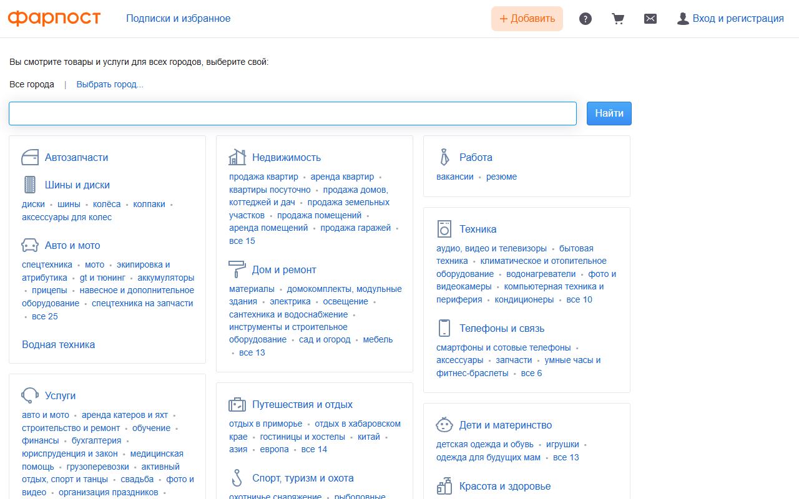Open the shopping cart icon
Image resolution: width=799 pixels, height=499 pixels.
click(618, 19)
